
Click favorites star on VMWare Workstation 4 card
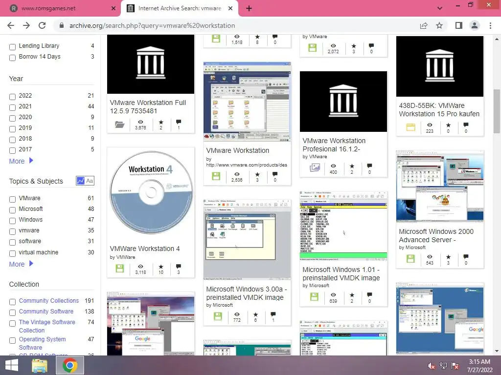point(160,267)
